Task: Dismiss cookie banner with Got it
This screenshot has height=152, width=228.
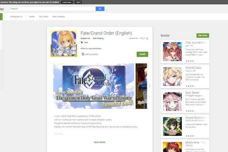Action: click(78, 2)
